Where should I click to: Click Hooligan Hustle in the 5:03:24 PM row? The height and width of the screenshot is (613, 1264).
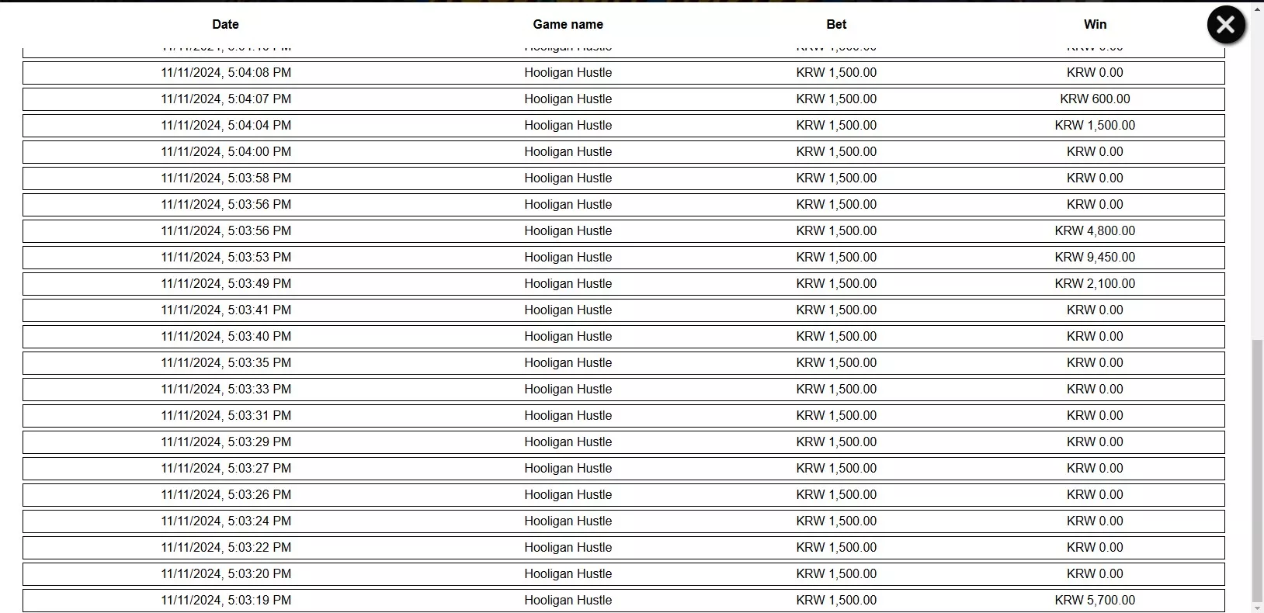(x=568, y=521)
